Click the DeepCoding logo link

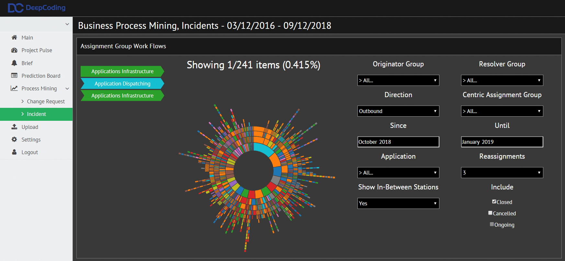coord(37,8)
